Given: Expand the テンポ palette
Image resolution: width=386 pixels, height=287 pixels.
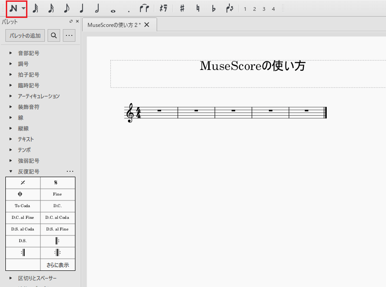Looking at the screenshot, I should click(11, 150).
